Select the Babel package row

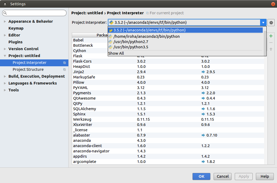click(x=90, y=40)
